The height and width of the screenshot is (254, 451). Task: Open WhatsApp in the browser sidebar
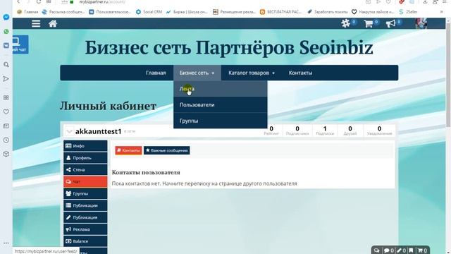coord(6,31)
